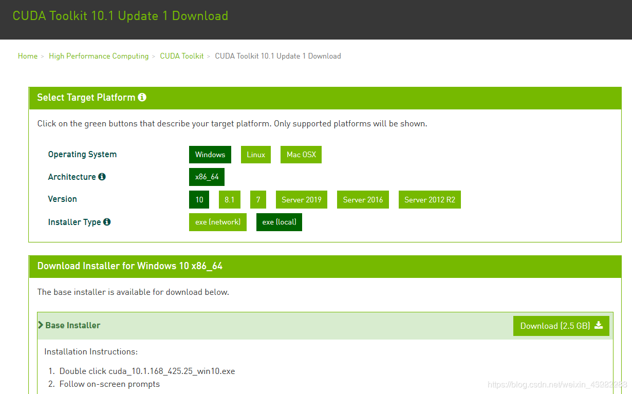The height and width of the screenshot is (394, 632).
Task: Choose Server 2019 version
Action: pyautogui.click(x=302, y=200)
